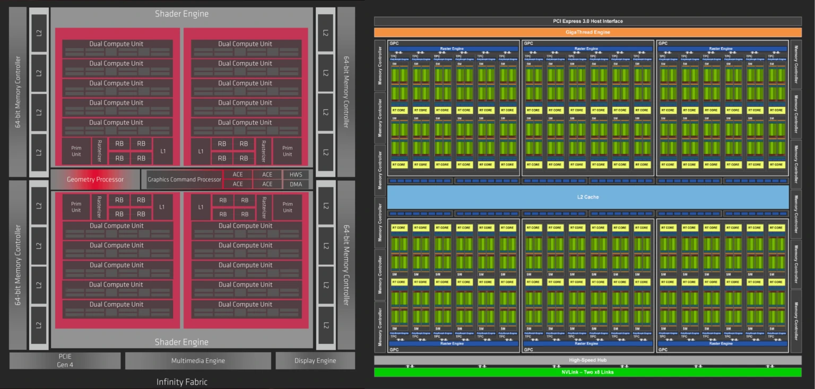Expand a Dual Compute Unit block
Screen dimensions: 815x389
tap(117, 44)
